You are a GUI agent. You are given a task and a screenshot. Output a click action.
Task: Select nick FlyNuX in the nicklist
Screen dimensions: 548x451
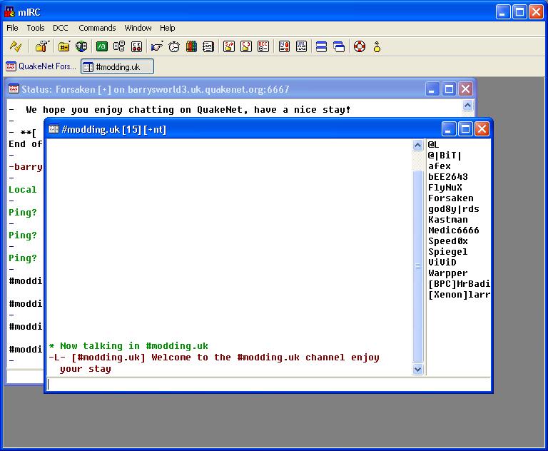tap(445, 188)
